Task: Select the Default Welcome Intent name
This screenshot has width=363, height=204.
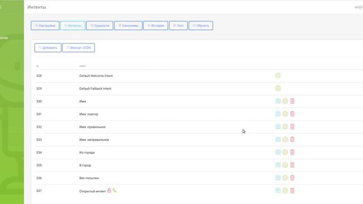Action: pos(96,75)
